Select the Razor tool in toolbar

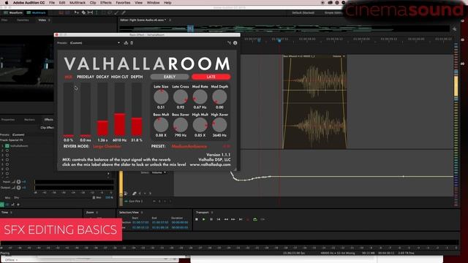click(83, 13)
